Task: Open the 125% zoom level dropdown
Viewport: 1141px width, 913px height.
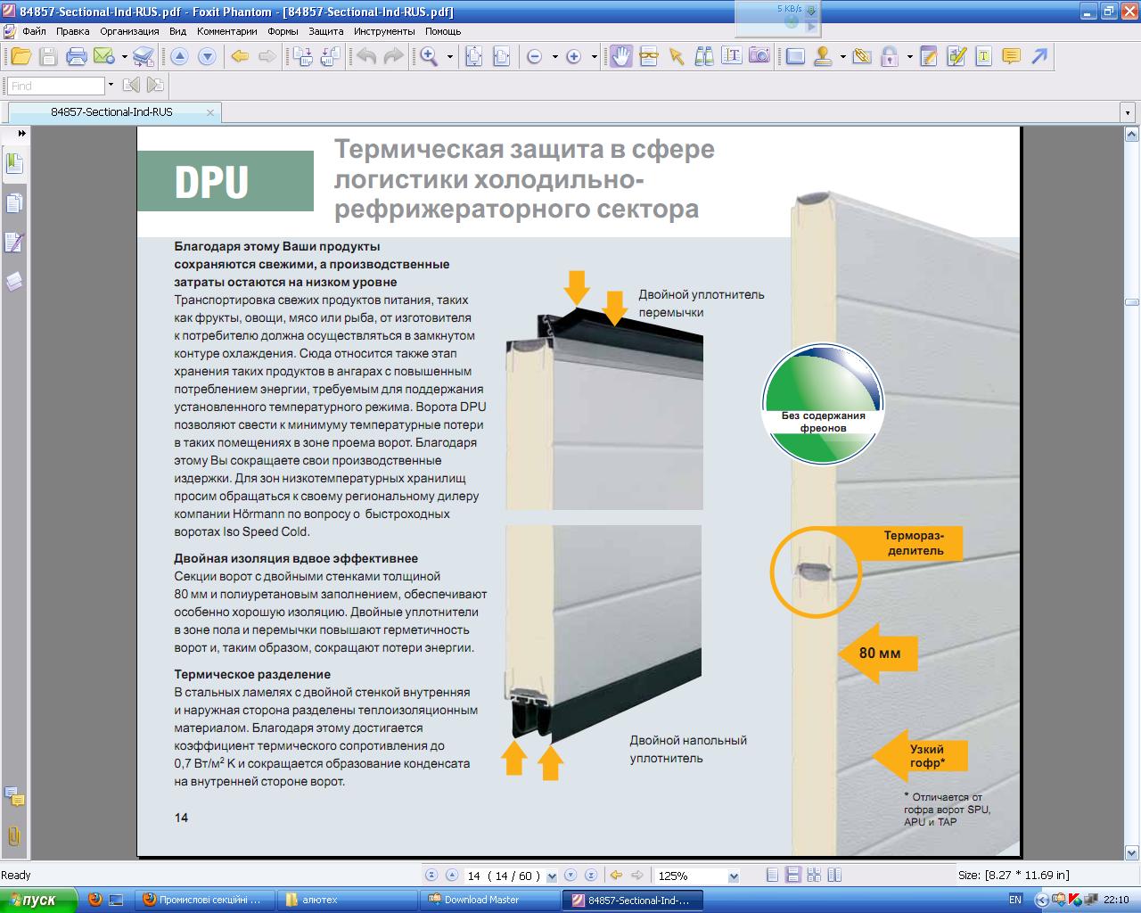Action: (x=734, y=876)
